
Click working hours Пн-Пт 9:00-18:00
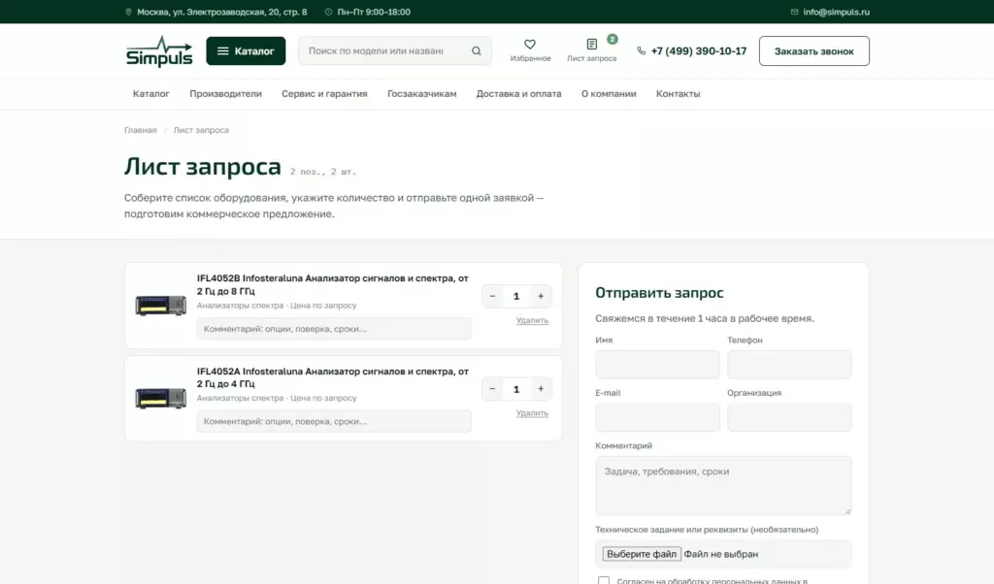(x=374, y=12)
